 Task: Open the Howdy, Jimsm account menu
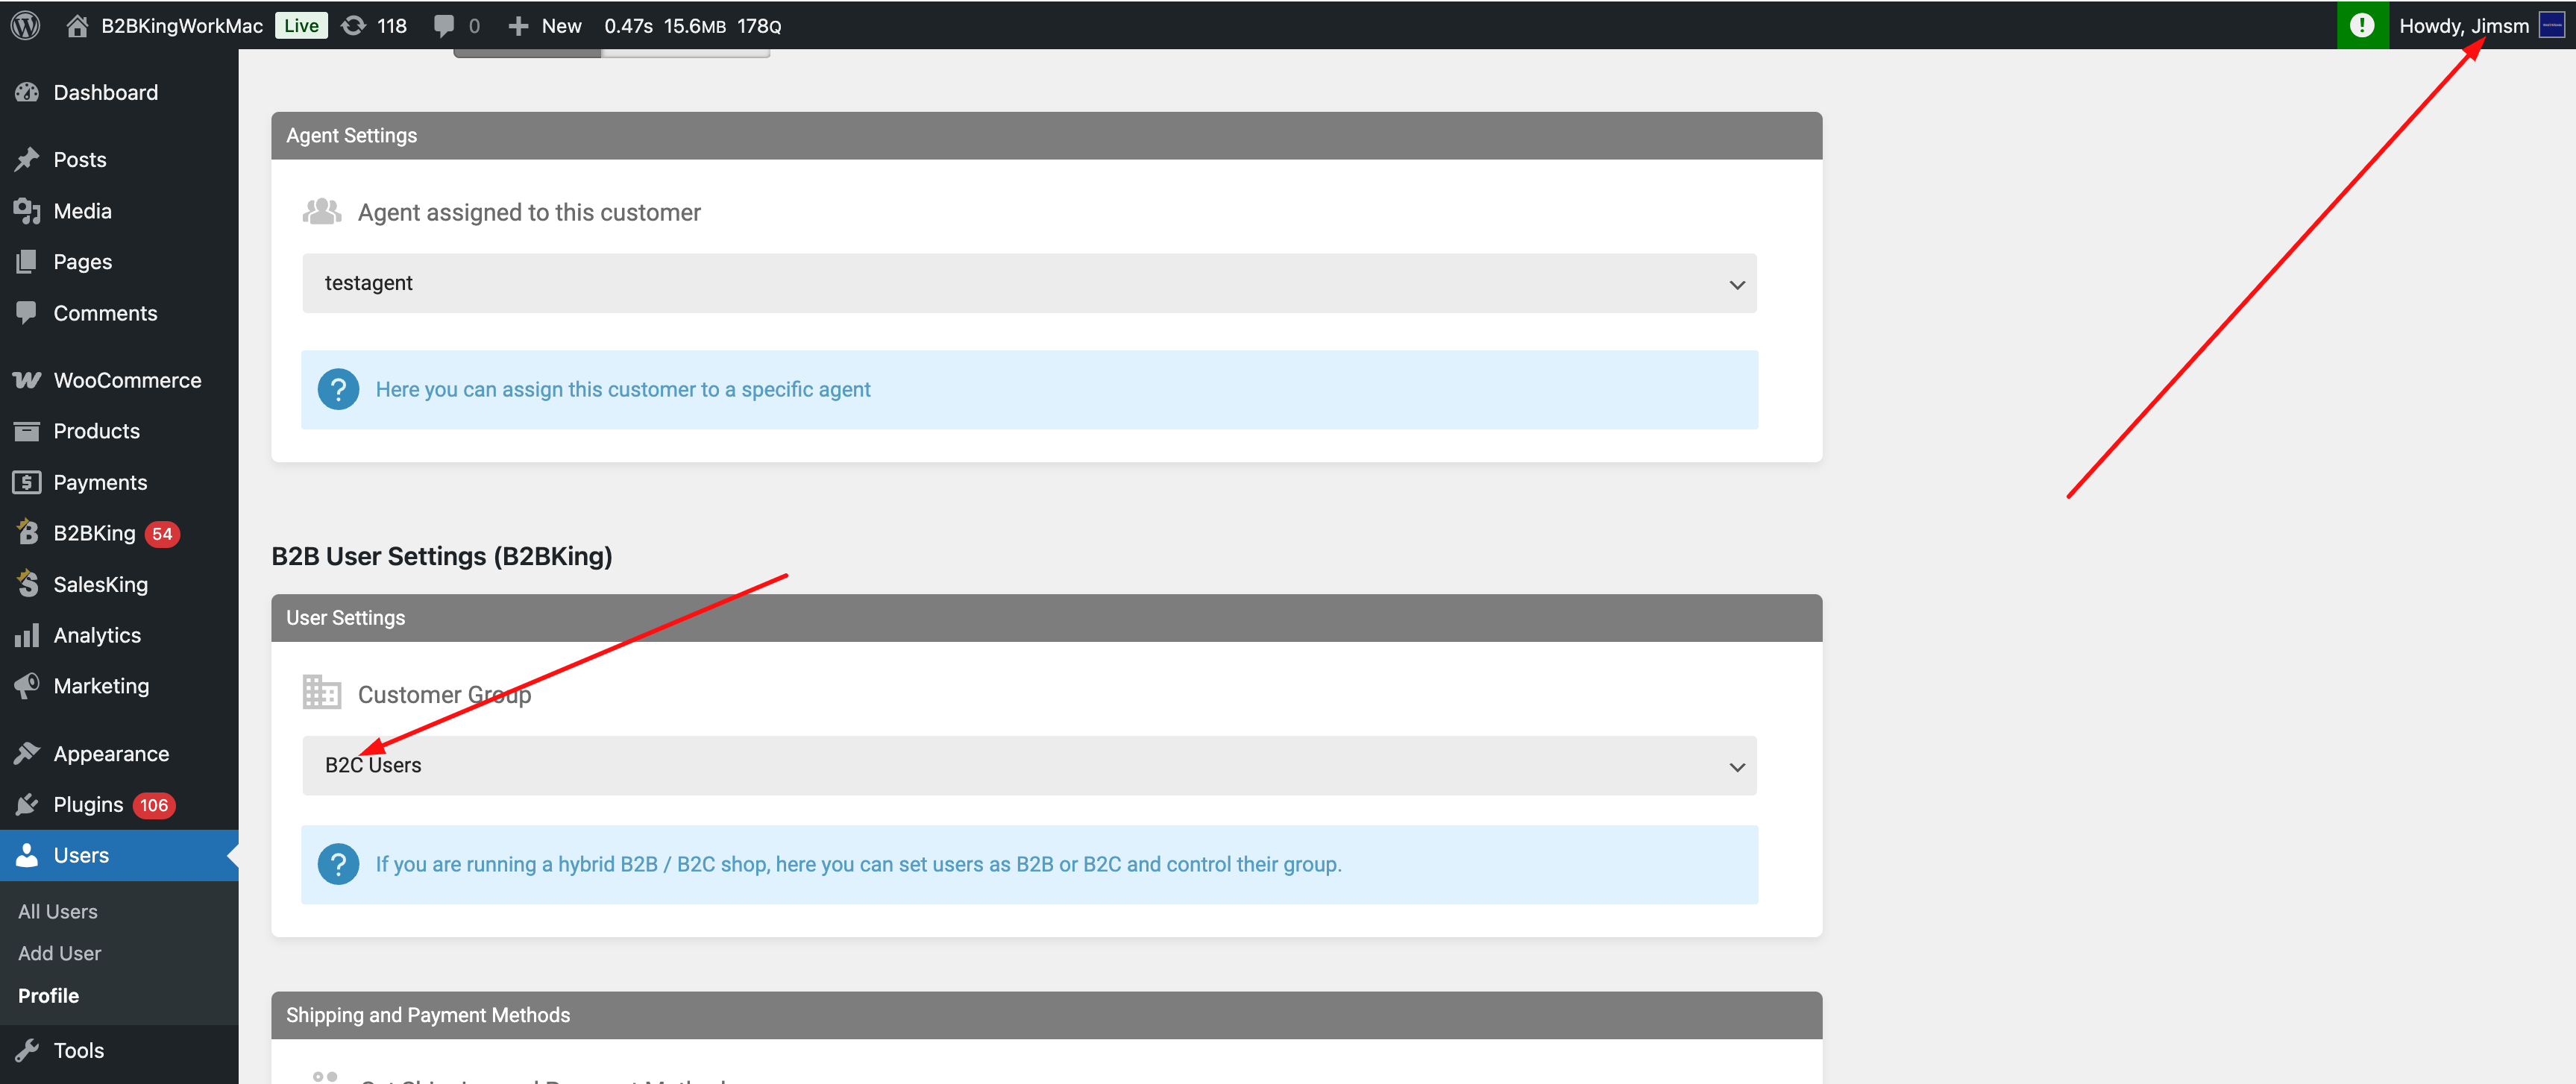click(2464, 26)
